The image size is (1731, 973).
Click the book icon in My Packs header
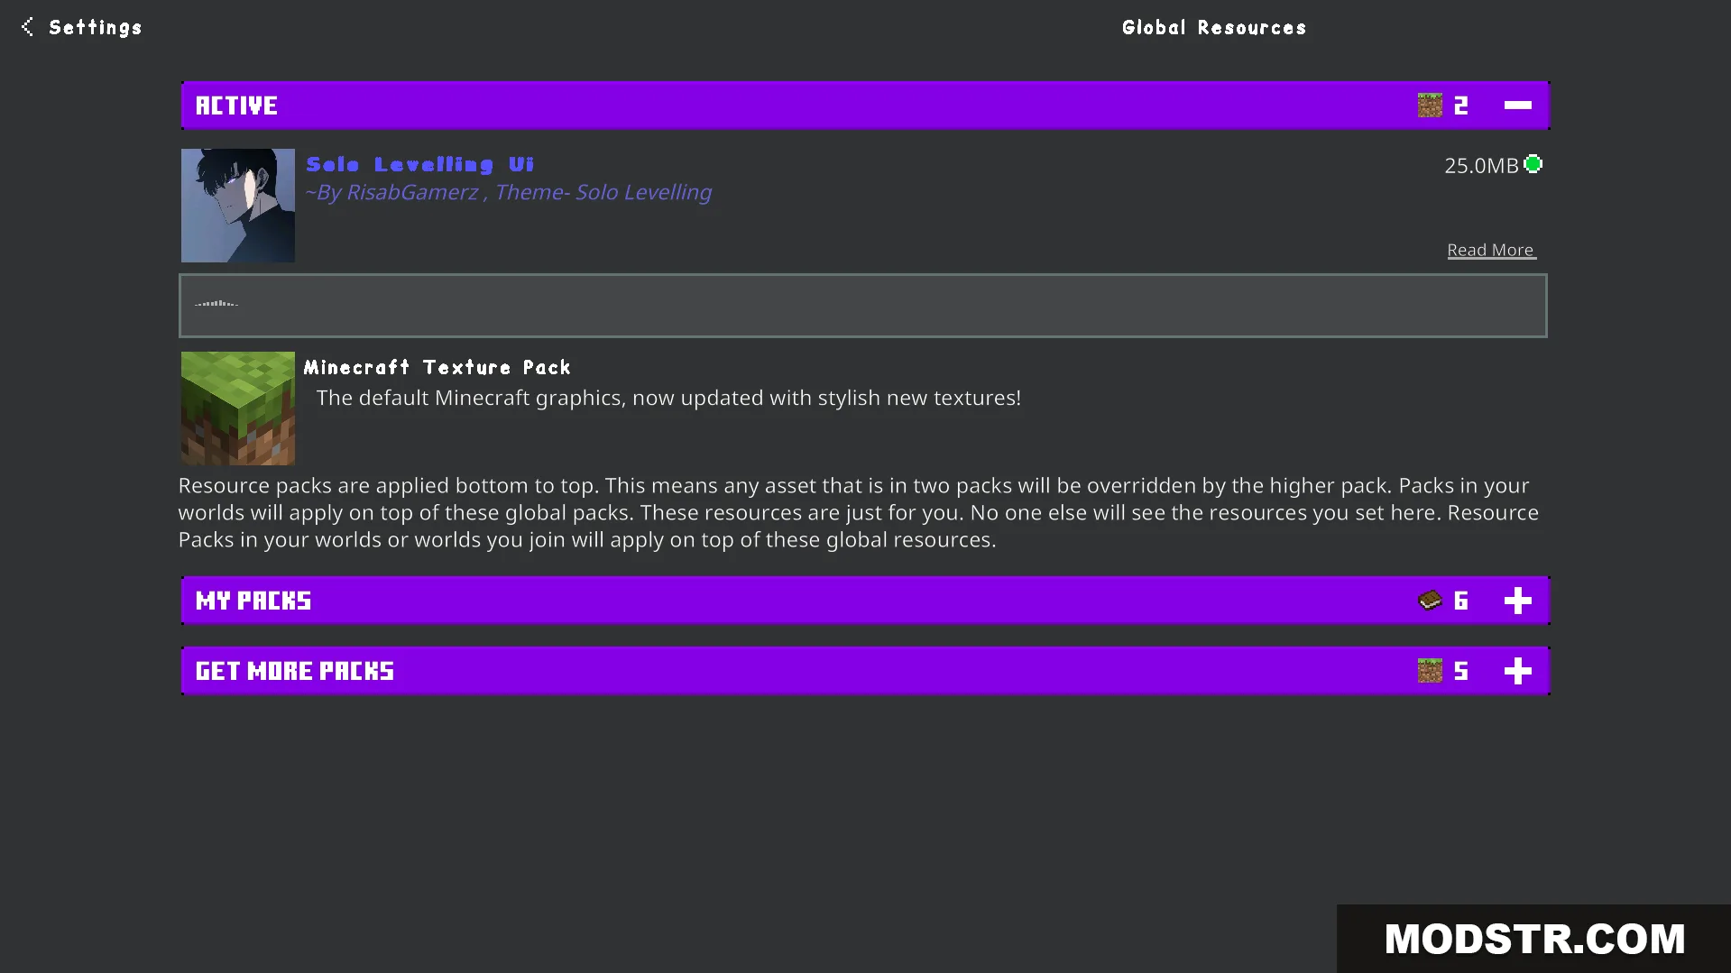(1430, 601)
